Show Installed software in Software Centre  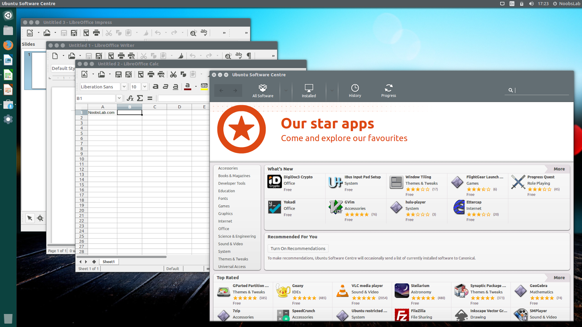click(x=309, y=90)
